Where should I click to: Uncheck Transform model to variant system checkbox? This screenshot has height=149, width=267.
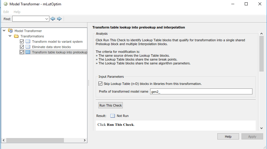point(22,42)
